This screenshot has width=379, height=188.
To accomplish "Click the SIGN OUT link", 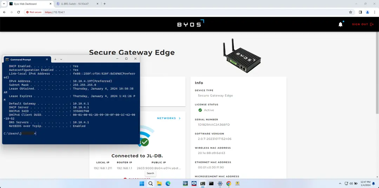I will pyautogui.click(x=363, y=25).
